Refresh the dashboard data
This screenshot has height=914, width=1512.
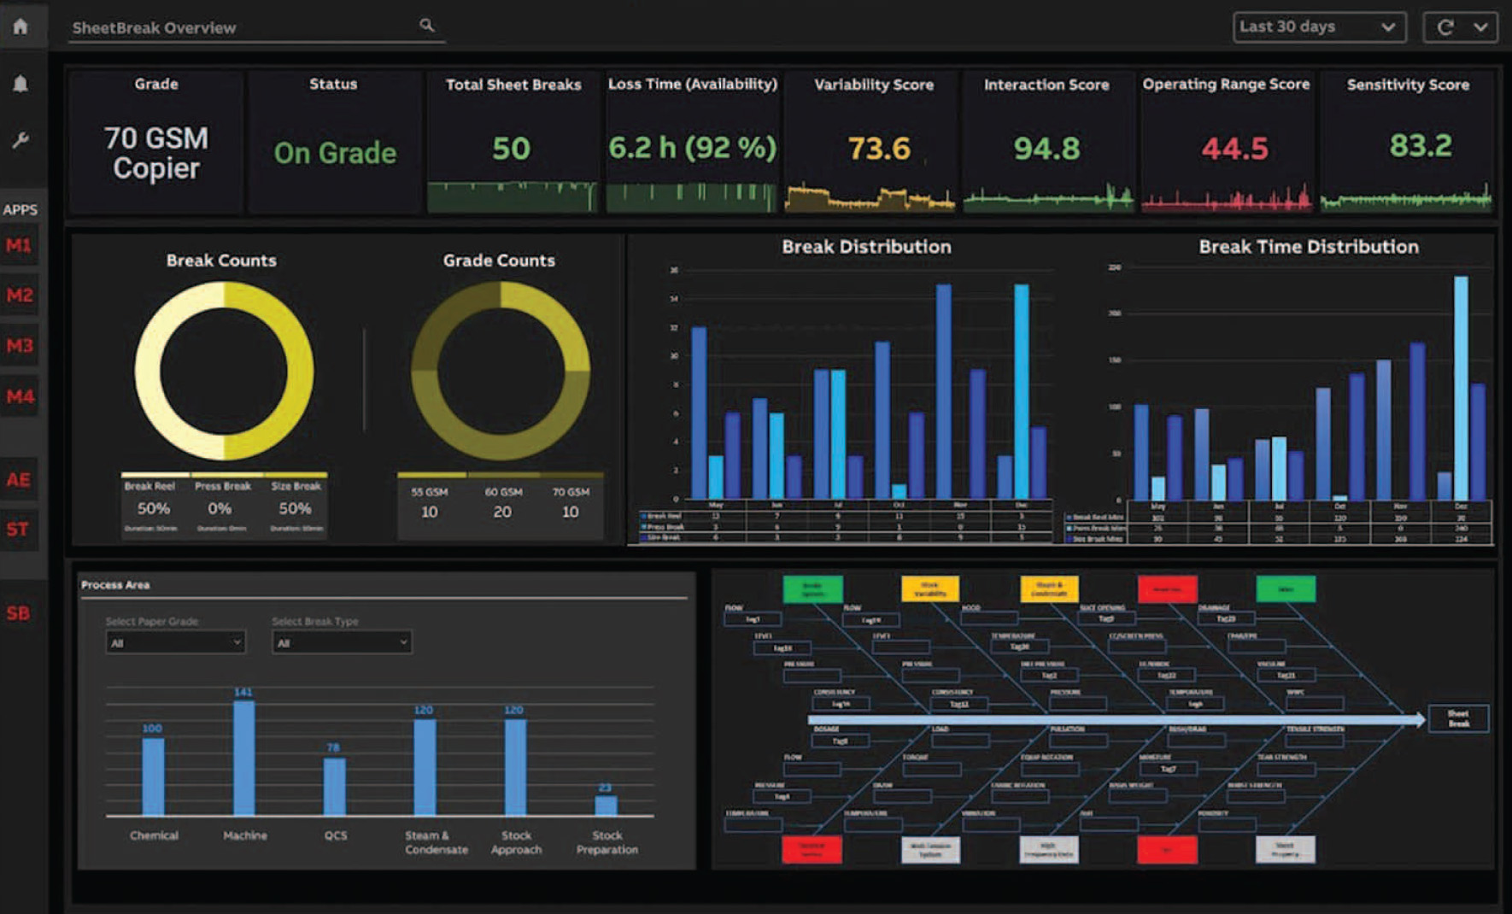coord(1445,27)
